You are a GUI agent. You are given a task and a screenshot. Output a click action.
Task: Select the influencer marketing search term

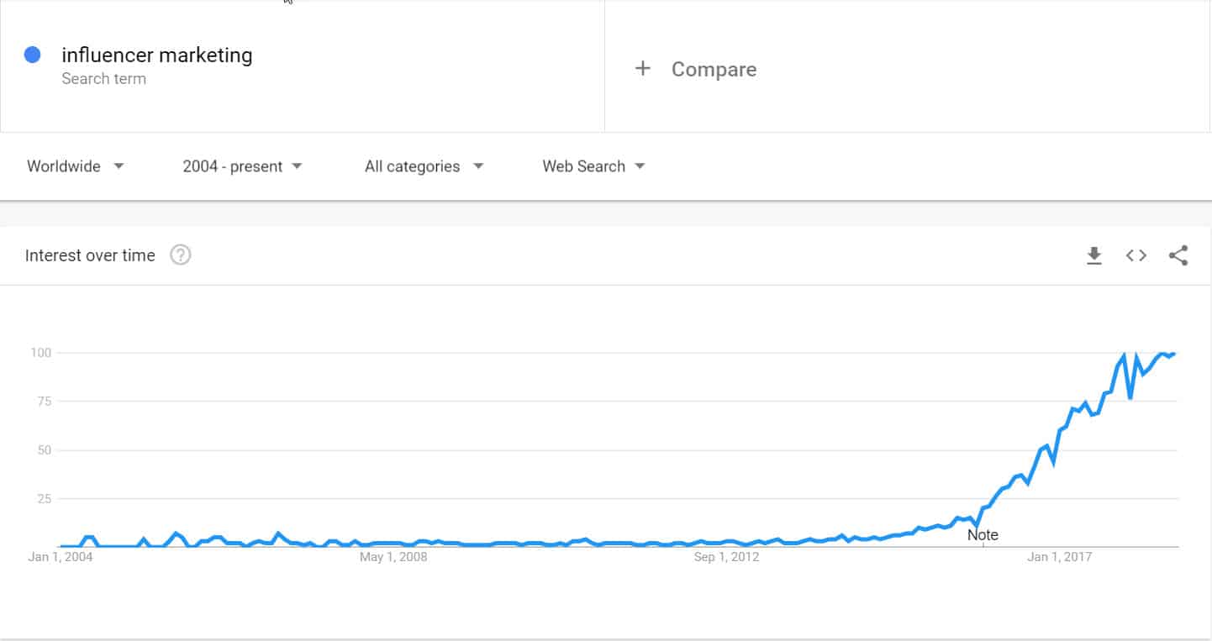tap(157, 55)
